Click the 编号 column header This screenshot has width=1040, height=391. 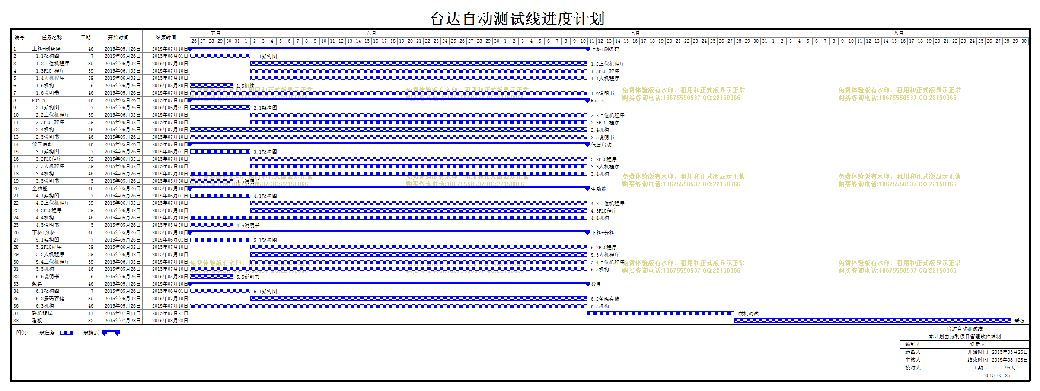(19, 38)
